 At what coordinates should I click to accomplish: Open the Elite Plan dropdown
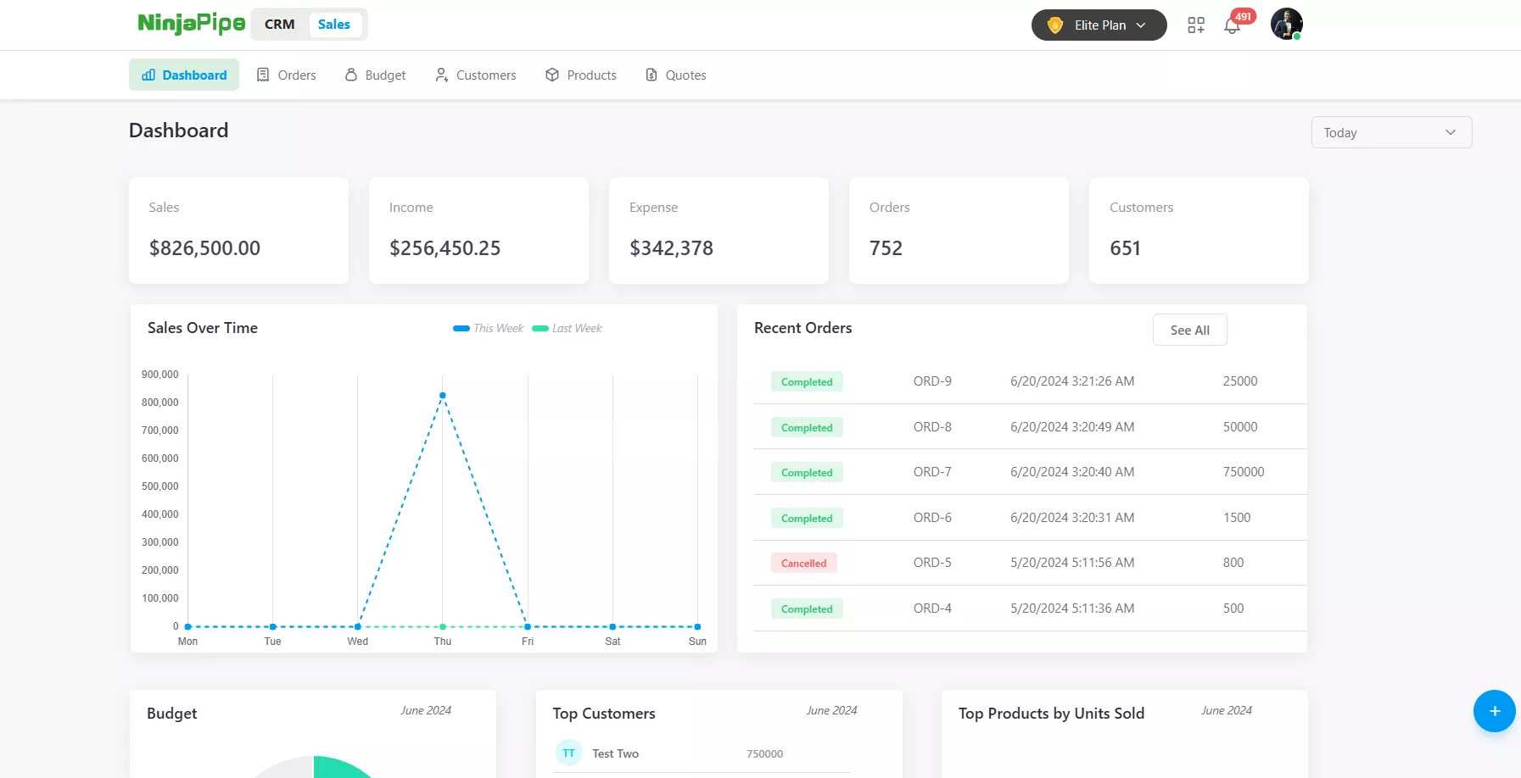pyautogui.click(x=1099, y=25)
